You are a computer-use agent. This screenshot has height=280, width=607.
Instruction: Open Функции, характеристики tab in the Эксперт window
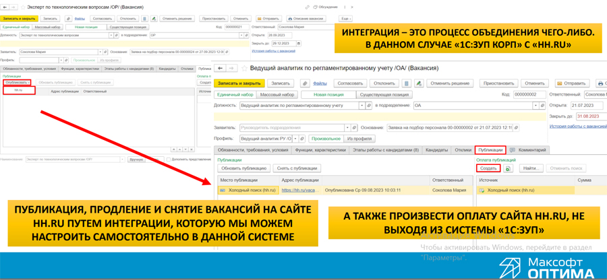point(80,69)
